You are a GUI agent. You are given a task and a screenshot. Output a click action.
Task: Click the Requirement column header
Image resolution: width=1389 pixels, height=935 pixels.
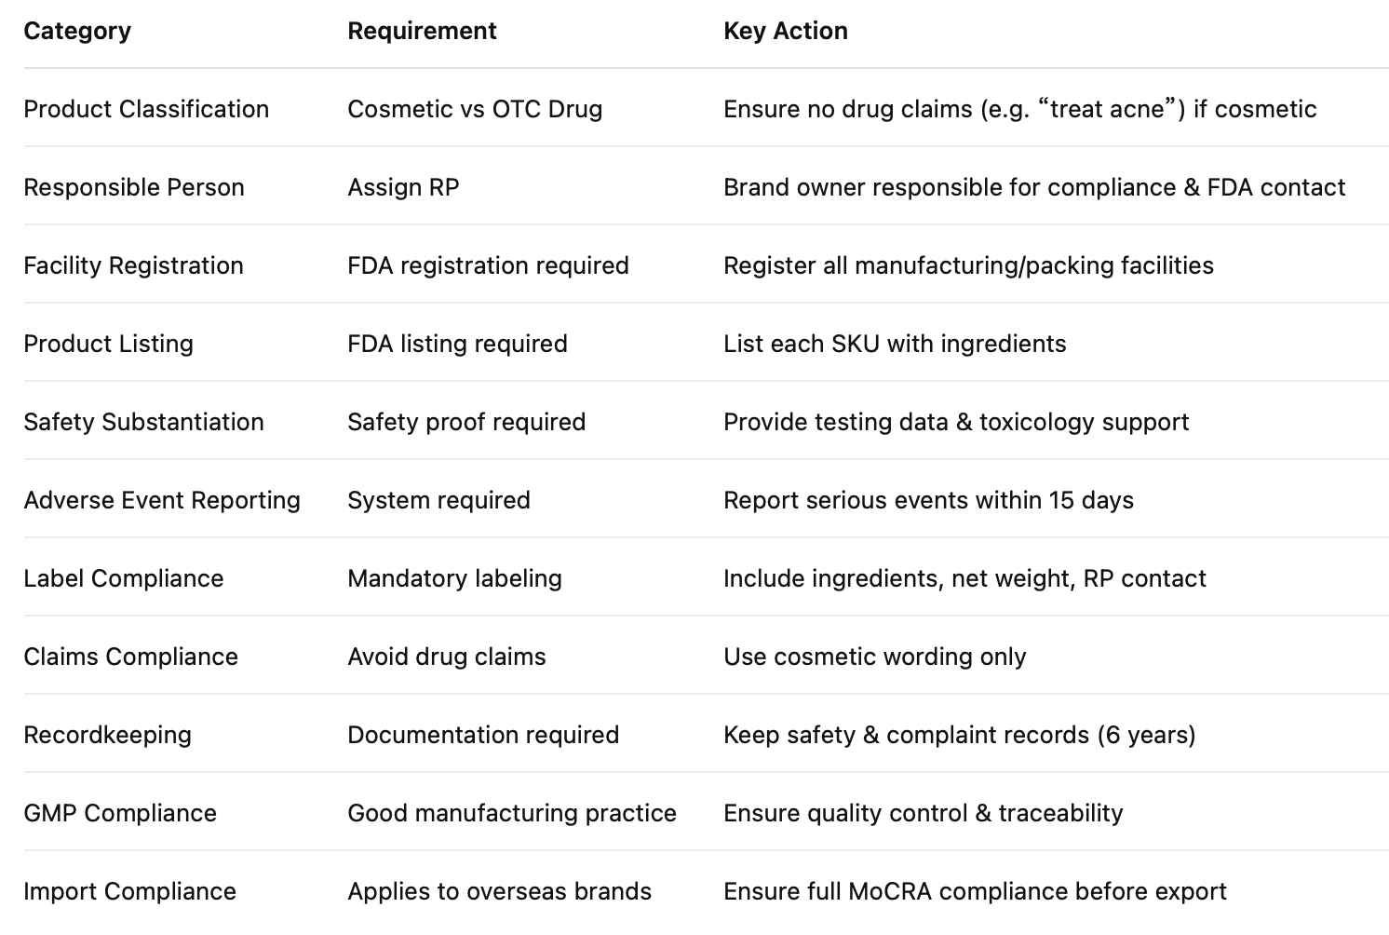coord(422,31)
